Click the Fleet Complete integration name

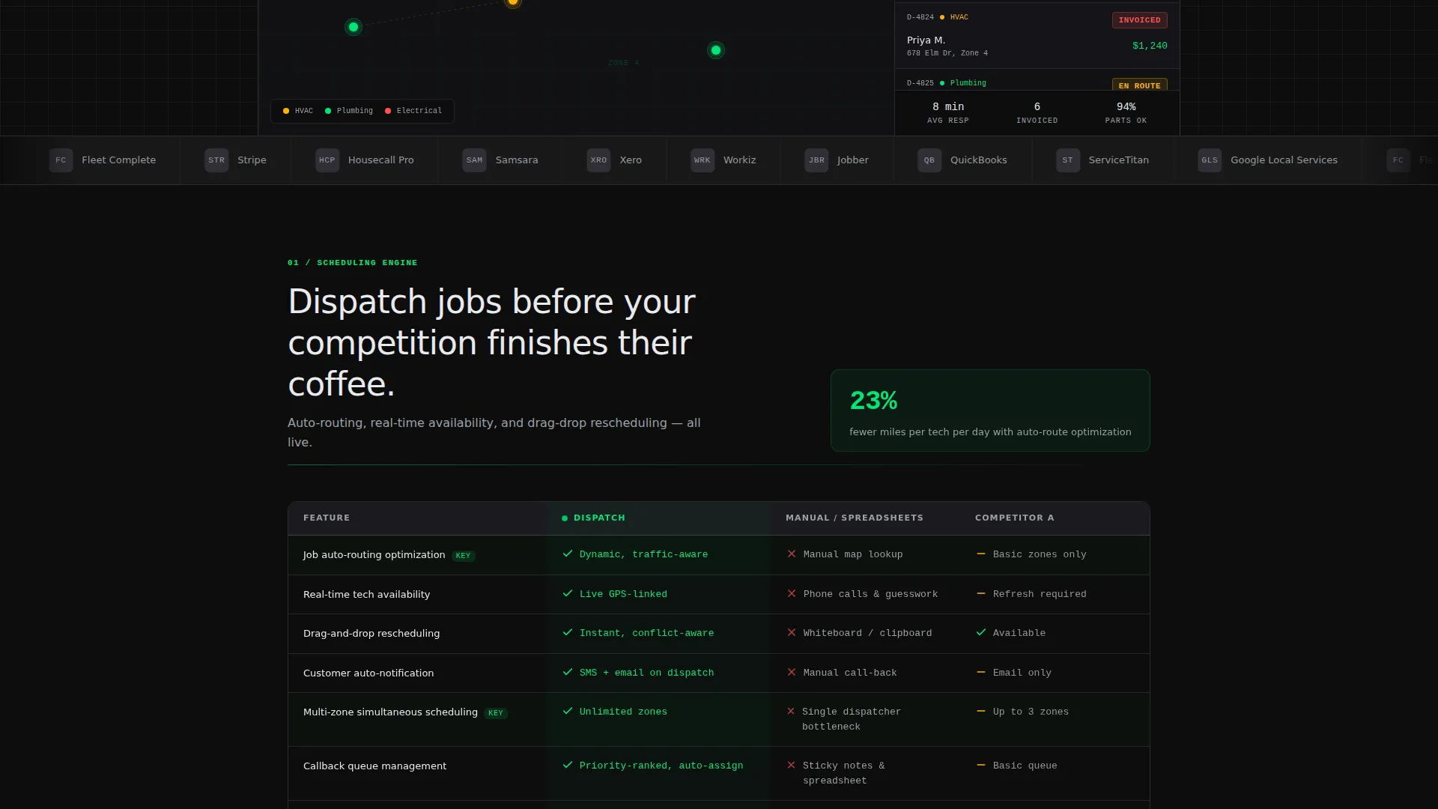pos(119,160)
